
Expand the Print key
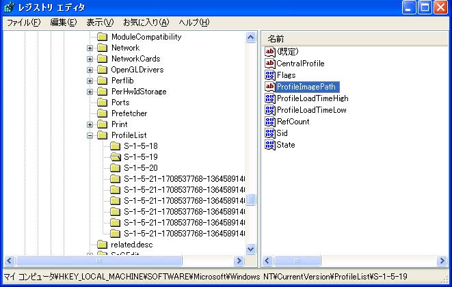tap(90, 124)
